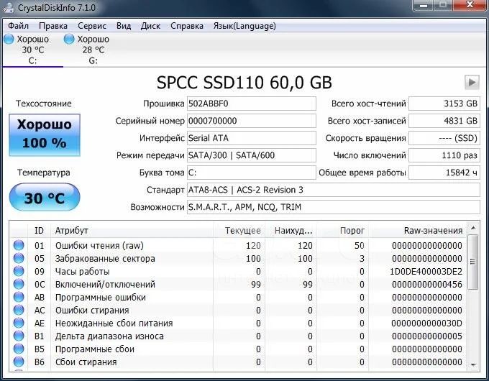Viewport: 489px width, 381px height.
Task: Click the status orb for attribute B1
Action: click(x=19, y=336)
